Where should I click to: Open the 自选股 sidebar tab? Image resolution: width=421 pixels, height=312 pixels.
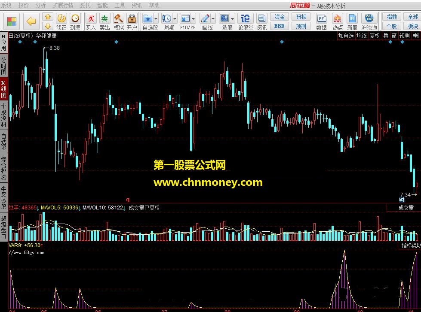(3, 142)
